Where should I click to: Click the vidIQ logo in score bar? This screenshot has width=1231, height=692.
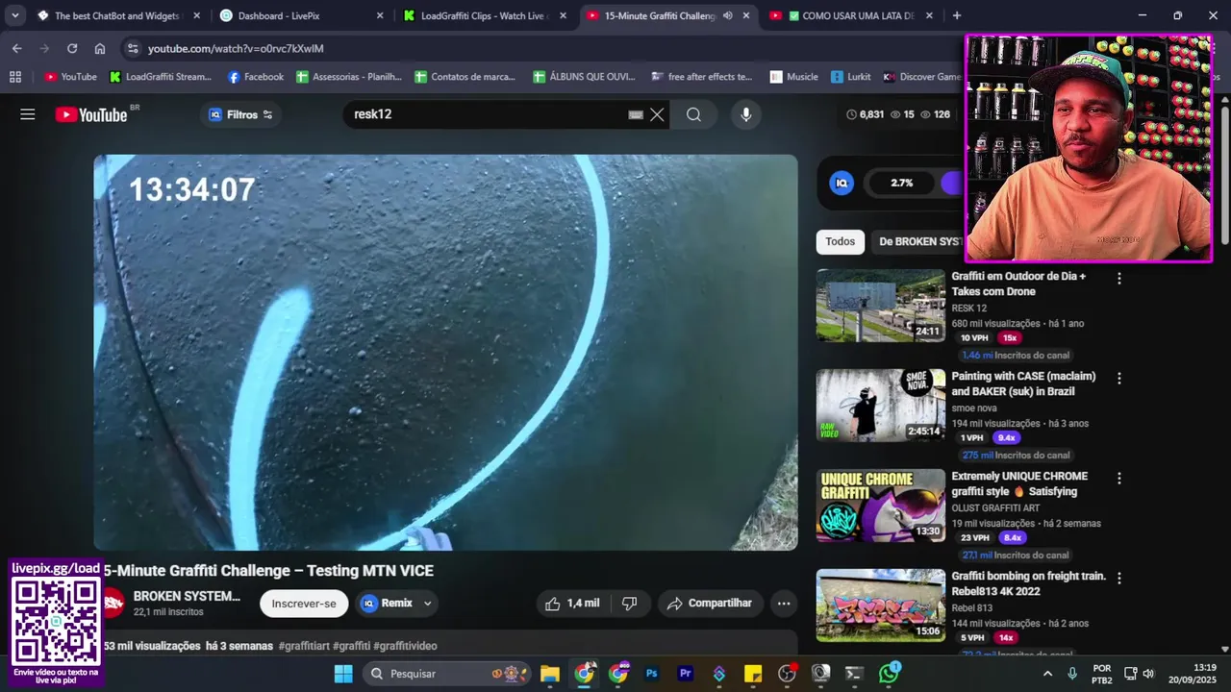[x=842, y=183]
